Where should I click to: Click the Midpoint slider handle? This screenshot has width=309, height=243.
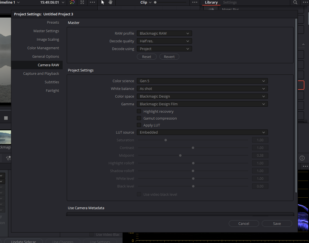coord(180,156)
